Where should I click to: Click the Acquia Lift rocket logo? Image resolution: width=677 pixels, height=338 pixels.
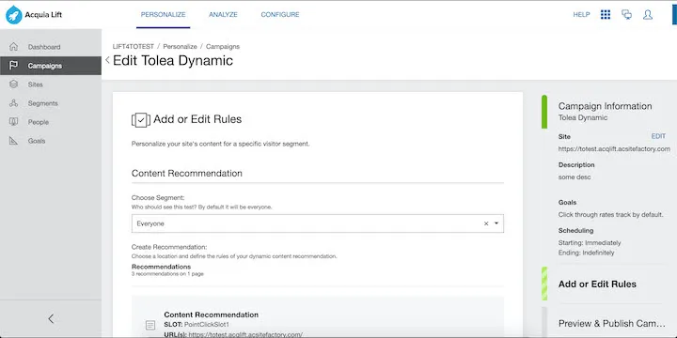point(14,15)
